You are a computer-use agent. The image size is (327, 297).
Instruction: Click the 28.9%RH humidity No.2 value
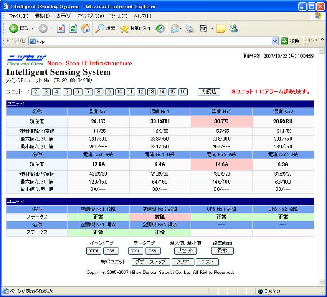283,121
